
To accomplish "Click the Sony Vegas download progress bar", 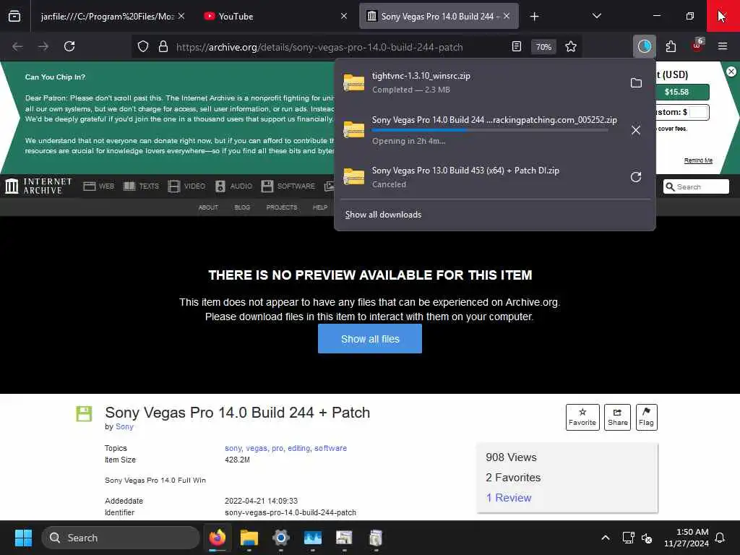I will (x=490, y=130).
